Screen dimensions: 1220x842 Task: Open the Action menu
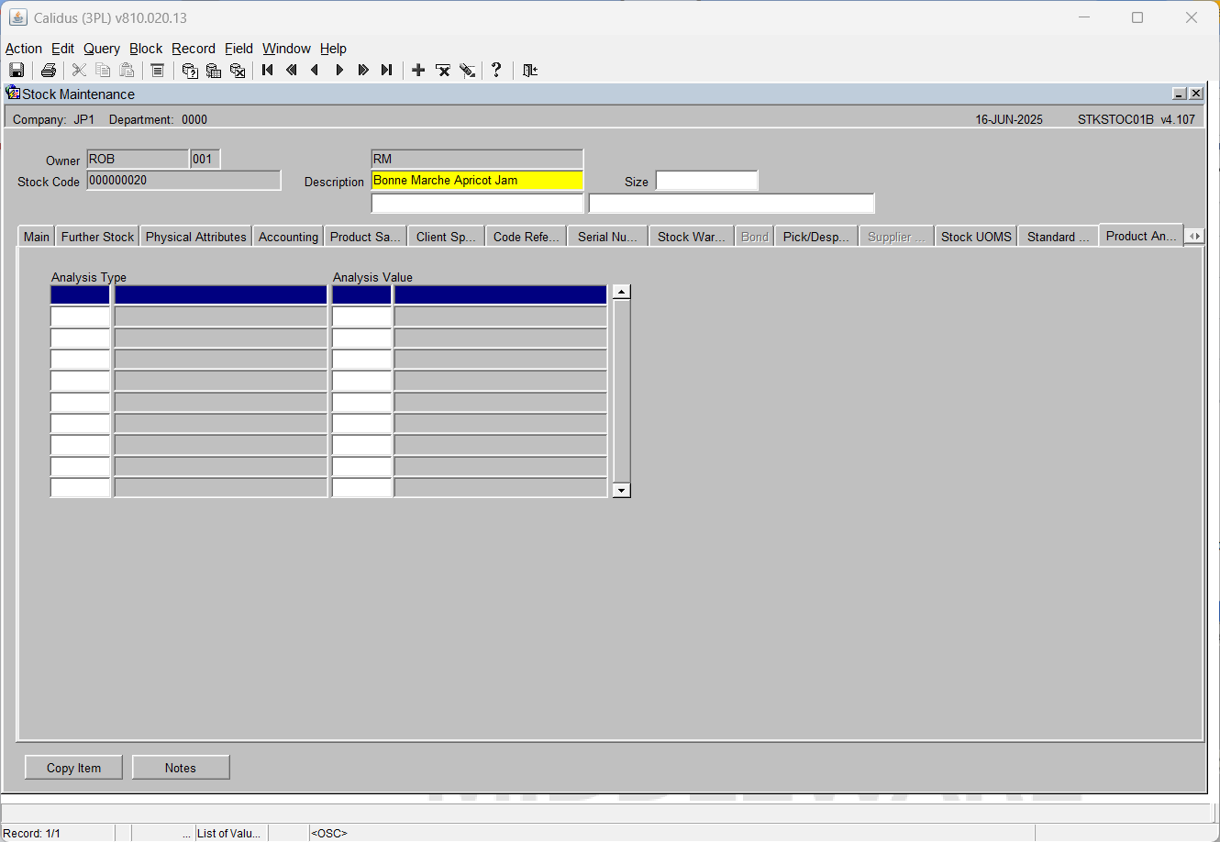[24, 49]
